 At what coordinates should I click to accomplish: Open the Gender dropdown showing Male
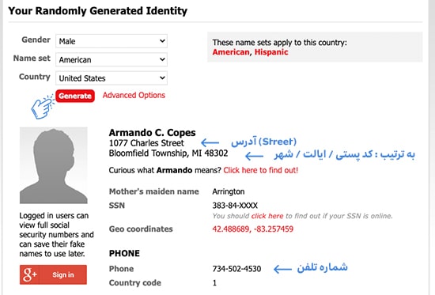point(112,41)
